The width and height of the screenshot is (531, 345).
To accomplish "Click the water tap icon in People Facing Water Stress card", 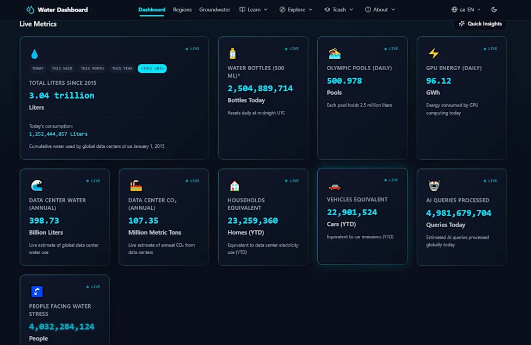I will tap(37, 292).
